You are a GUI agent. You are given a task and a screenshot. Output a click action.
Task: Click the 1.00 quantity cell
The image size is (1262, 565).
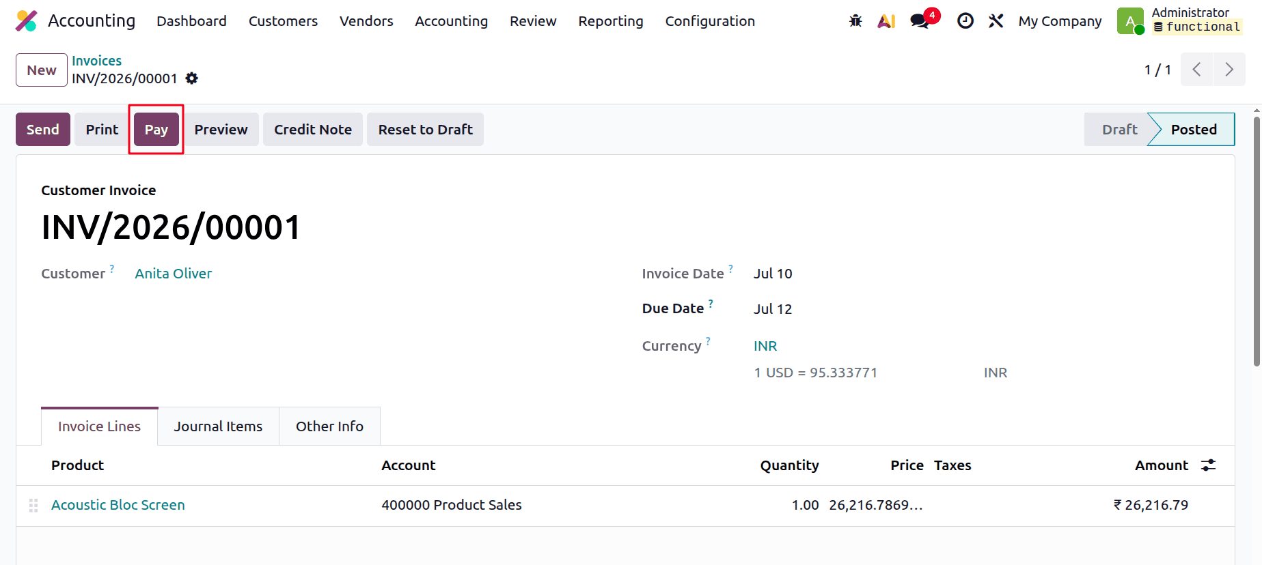[805, 505]
